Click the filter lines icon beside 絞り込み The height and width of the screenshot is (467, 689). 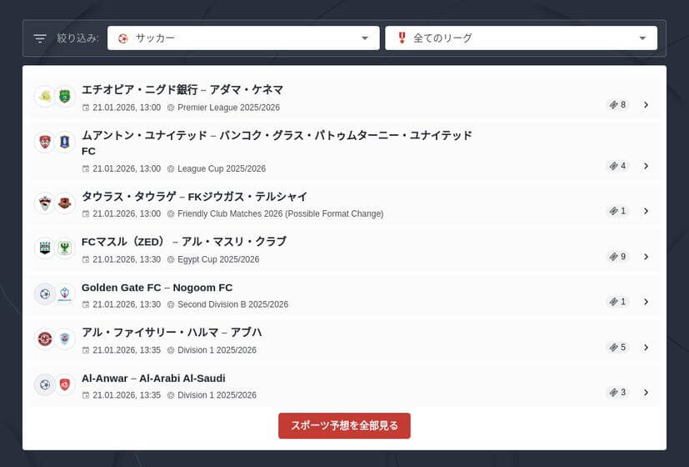tap(40, 38)
